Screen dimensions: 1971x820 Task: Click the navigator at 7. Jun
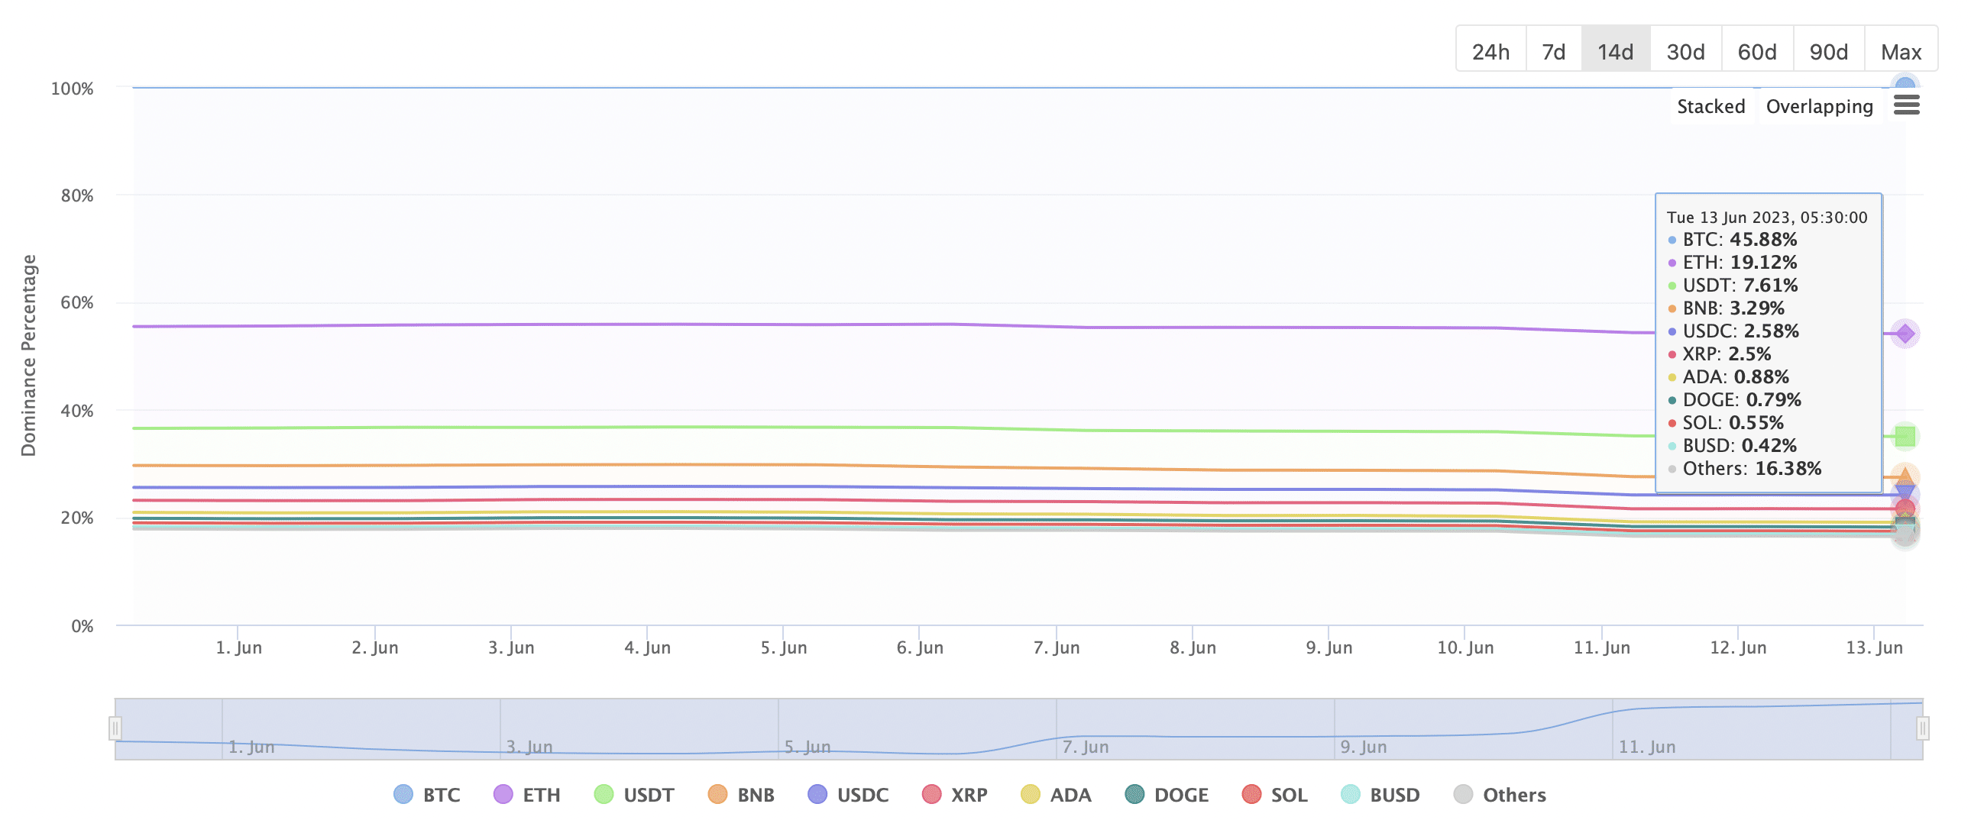[1085, 747]
